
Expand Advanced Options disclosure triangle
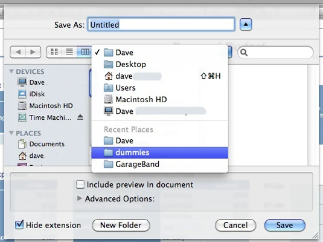79,198
